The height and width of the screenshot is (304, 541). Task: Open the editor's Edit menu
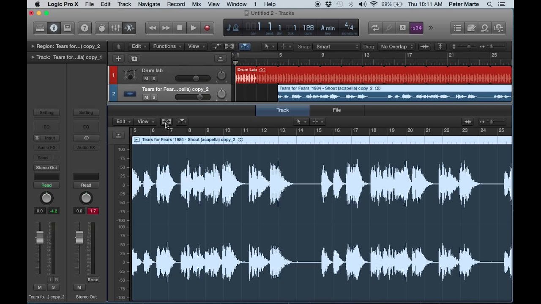pos(123,122)
